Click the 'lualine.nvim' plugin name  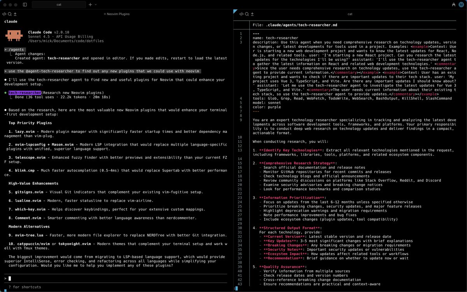(x=28, y=200)
